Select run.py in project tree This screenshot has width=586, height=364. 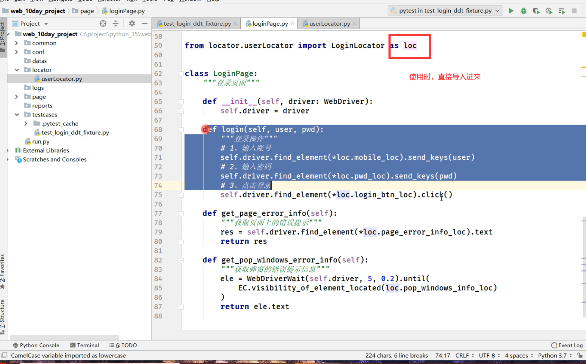pos(41,141)
